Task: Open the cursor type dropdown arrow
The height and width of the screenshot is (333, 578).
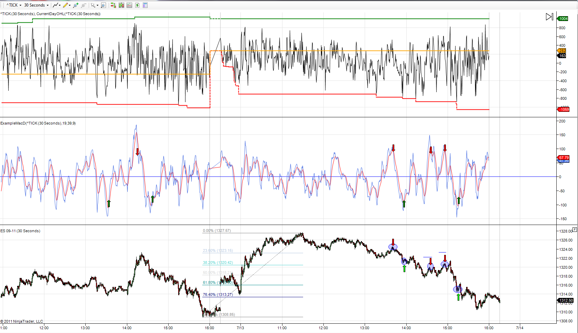Action: 97,6
